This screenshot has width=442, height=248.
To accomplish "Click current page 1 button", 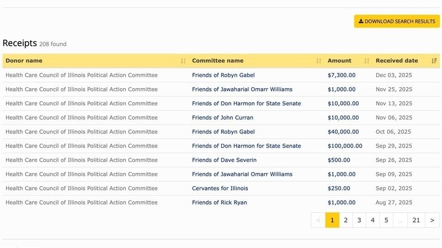I will pos(332,220).
